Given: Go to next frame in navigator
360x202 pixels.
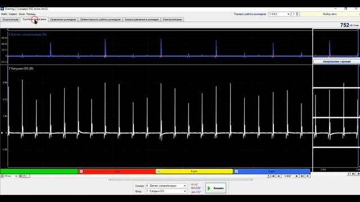Looking at the screenshot, I should [x=296, y=176].
